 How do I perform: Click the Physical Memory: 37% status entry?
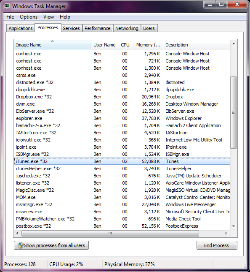[x=129, y=264]
